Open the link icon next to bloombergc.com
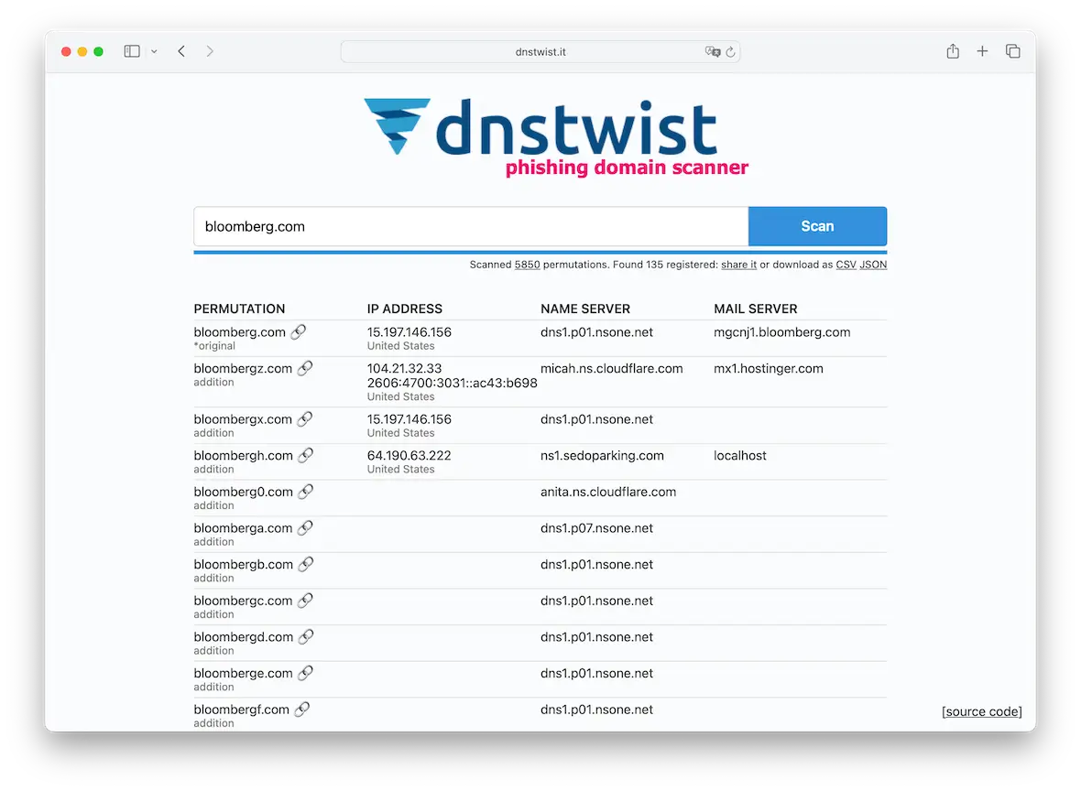1081x791 pixels. (305, 601)
